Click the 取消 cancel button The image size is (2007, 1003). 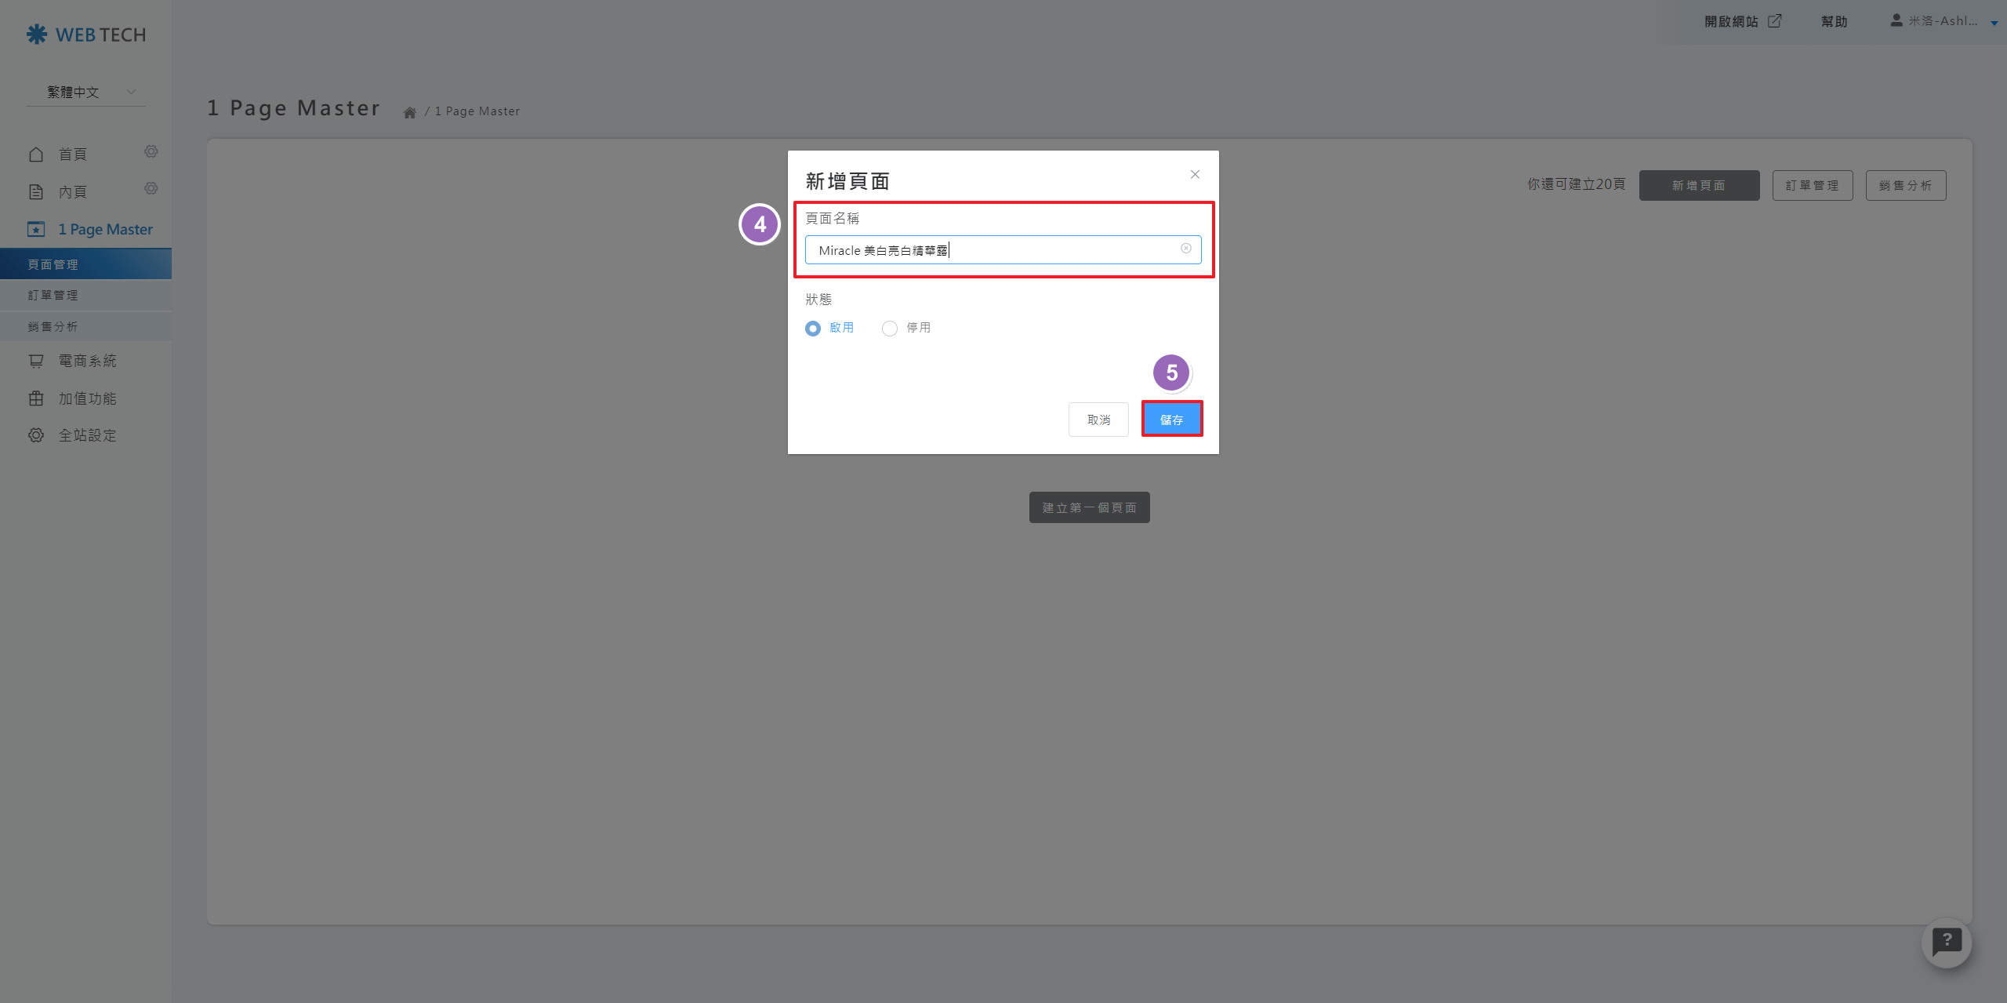(x=1098, y=420)
